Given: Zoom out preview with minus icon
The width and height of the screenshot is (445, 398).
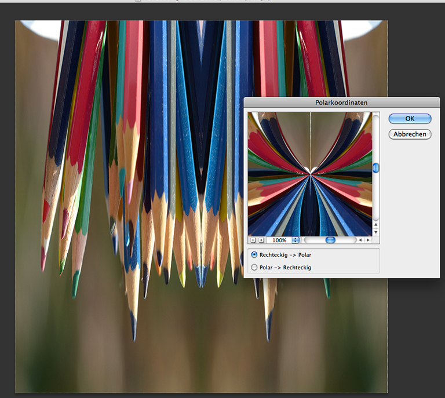Looking at the screenshot, I should tap(253, 240).
